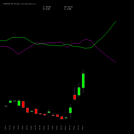Select the open value O: 9.40
Viewport: 134px width, 134px height.
click(x=46, y=9)
